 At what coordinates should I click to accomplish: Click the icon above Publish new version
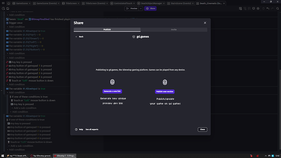click(165, 82)
